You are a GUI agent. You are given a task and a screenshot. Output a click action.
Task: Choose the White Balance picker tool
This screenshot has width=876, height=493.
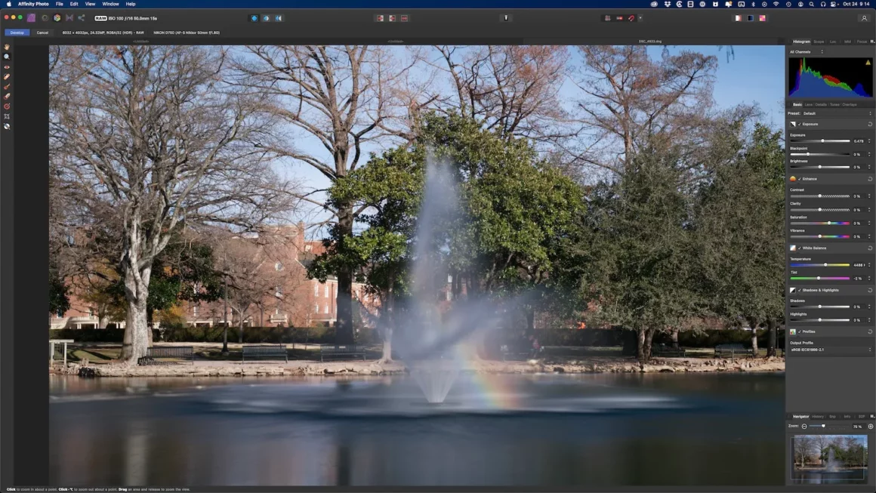(x=7, y=126)
